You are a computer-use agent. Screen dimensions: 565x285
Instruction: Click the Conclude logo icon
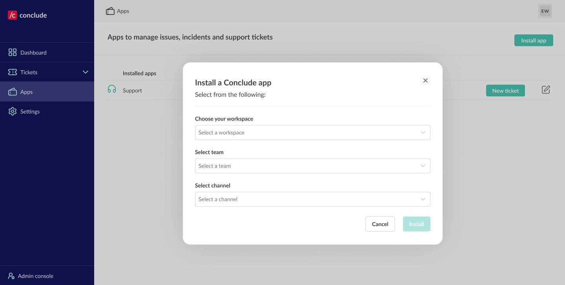[x=13, y=15]
